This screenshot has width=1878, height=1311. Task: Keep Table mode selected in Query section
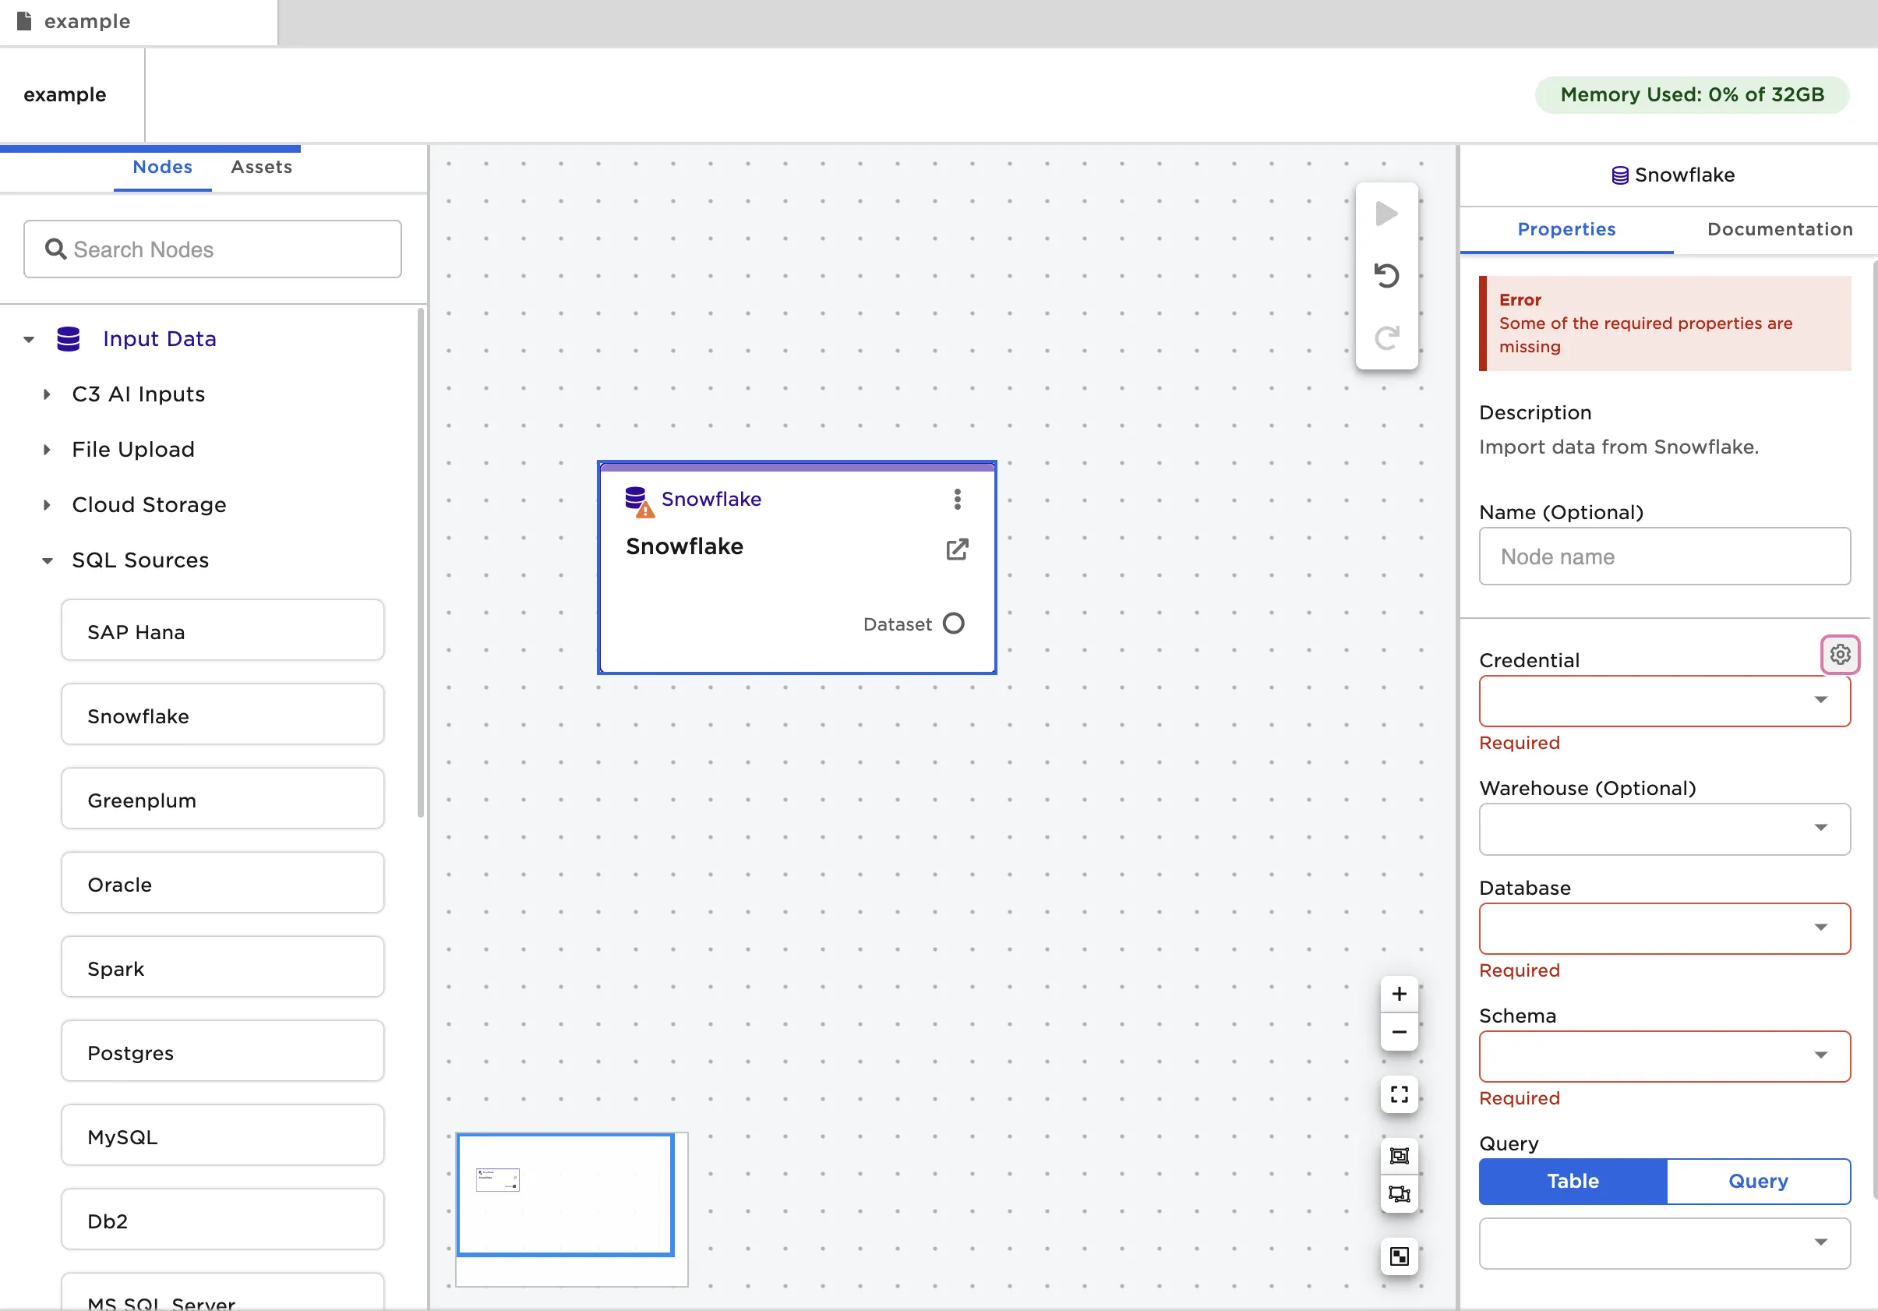tap(1571, 1181)
